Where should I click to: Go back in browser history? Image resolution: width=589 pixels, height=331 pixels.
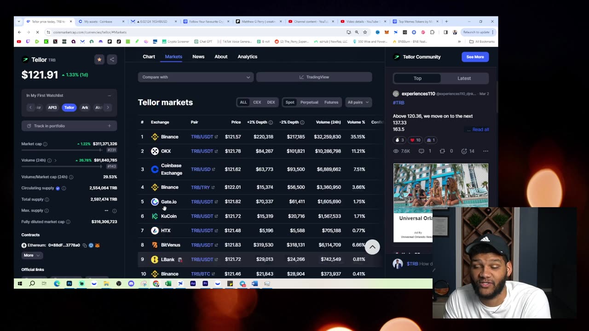[19, 32]
